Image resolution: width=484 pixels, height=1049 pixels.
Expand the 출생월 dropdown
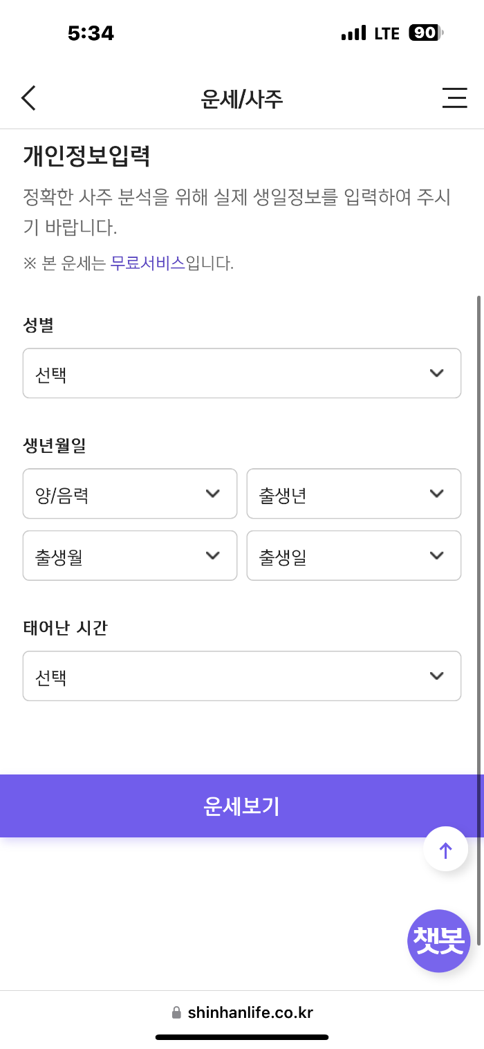(130, 555)
